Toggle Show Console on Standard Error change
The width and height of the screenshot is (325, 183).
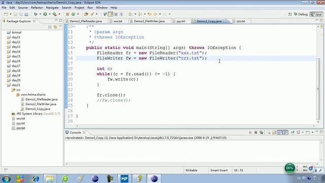285,132
